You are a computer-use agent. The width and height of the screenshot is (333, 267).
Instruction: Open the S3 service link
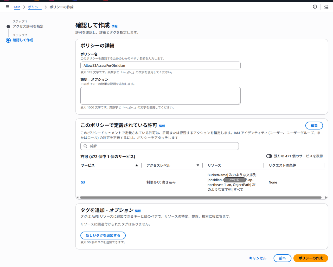pyautogui.click(x=83, y=182)
